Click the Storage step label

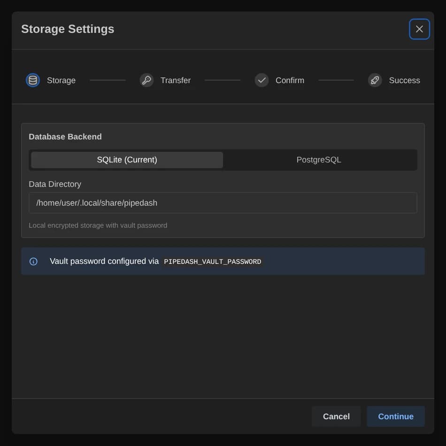[x=61, y=80]
